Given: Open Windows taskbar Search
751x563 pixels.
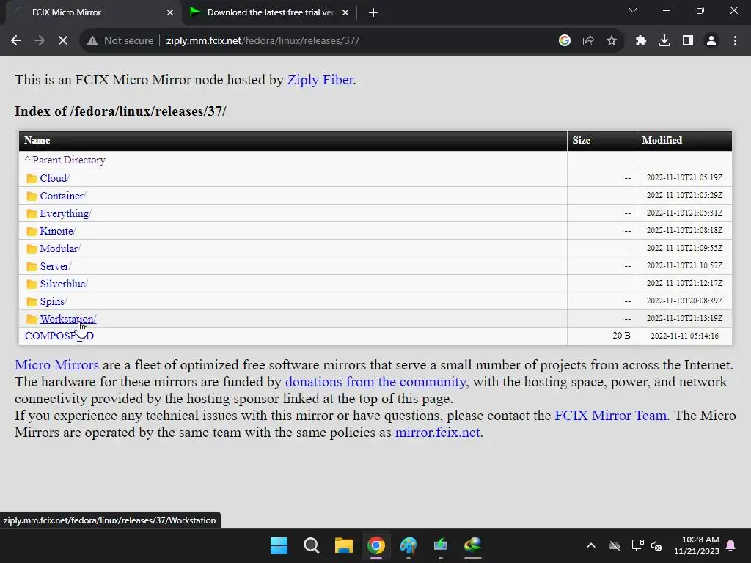Looking at the screenshot, I should [x=311, y=545].
